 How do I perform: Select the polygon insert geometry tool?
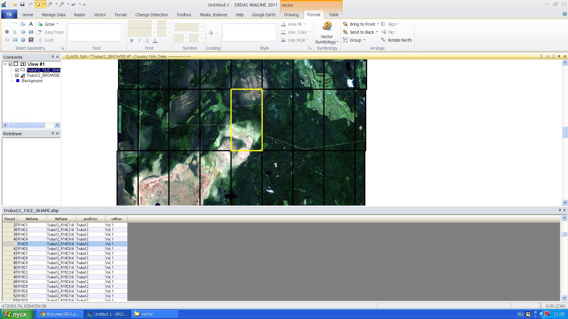pos(23,24)
